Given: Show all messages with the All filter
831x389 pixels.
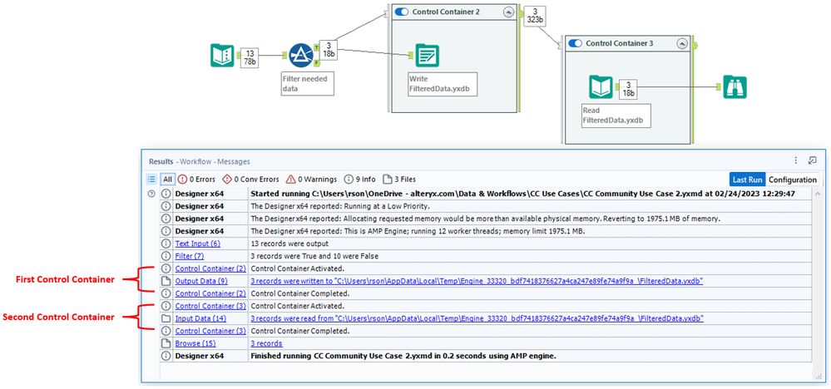Looking at the screenshot, I should [167, 180].
